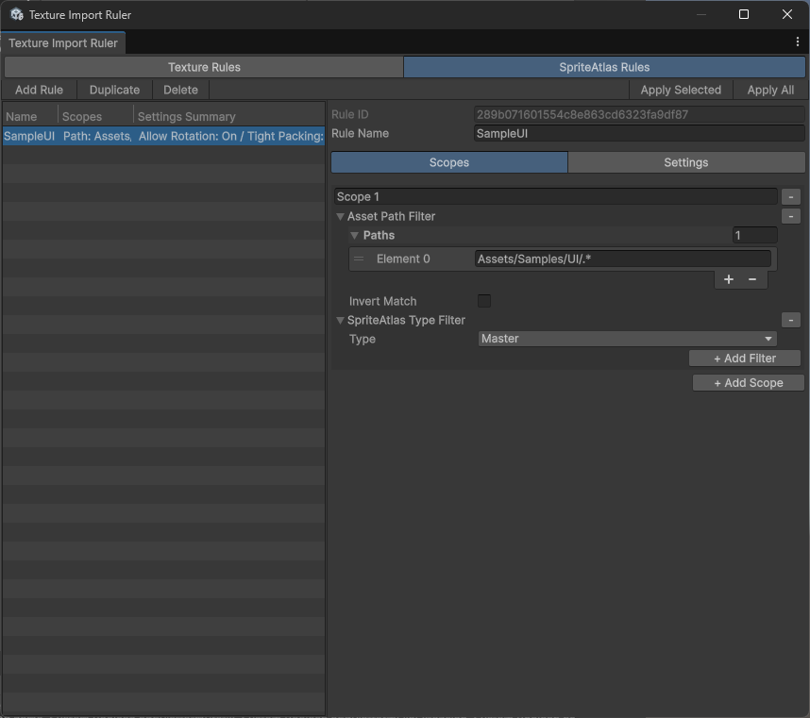810x718 pixels.
Task: Click the + Add Scope button
Action: (x=749, y=383)
